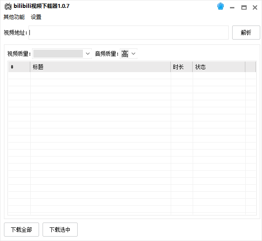
Task: Click the # column header
Action: coord(19,67)
